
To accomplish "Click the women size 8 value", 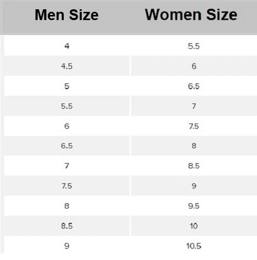I will pyautogui.click(x=194, y=146).
